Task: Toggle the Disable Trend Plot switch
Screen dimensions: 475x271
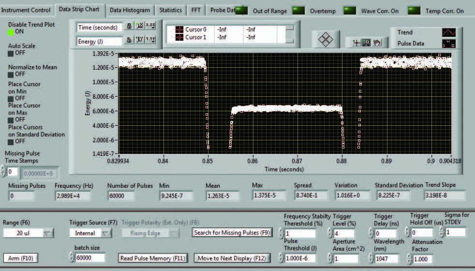Action: click(x=12, y=32)
